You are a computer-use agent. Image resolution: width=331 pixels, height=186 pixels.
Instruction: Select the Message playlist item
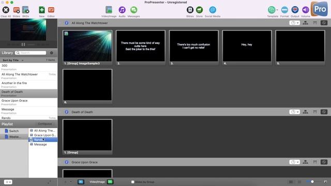tap(43, 145)
